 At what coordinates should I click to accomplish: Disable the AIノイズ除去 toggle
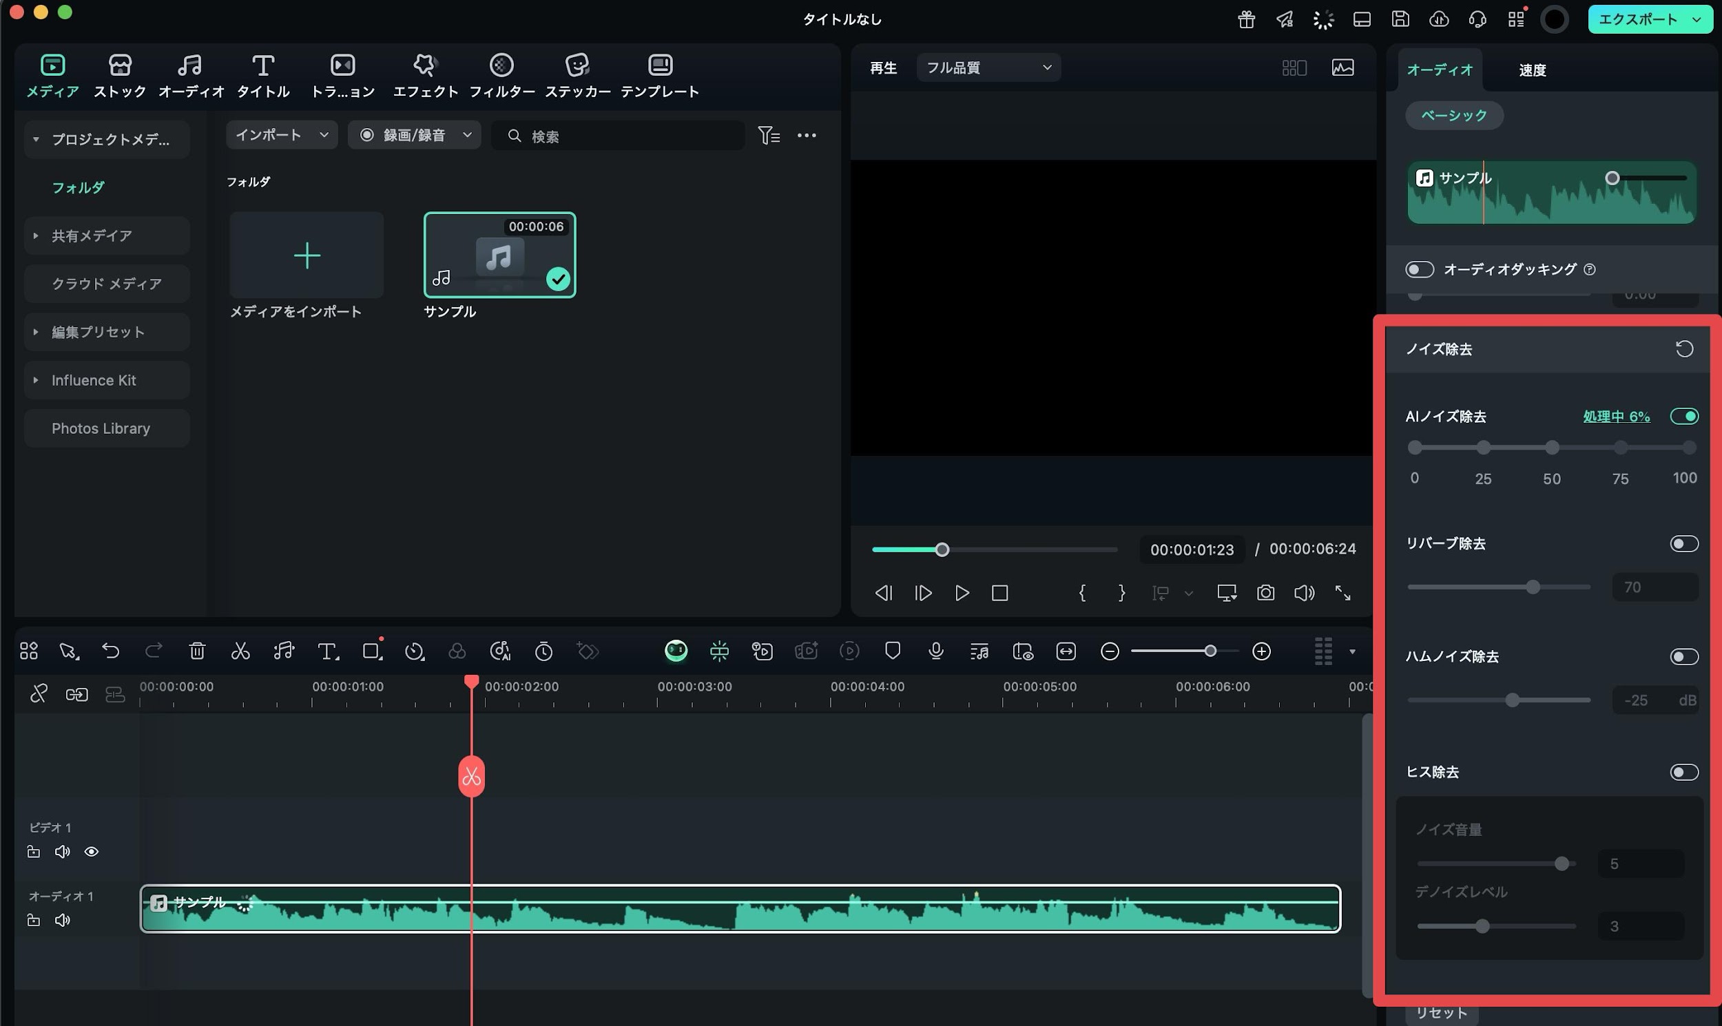(x=1683, y=416)
